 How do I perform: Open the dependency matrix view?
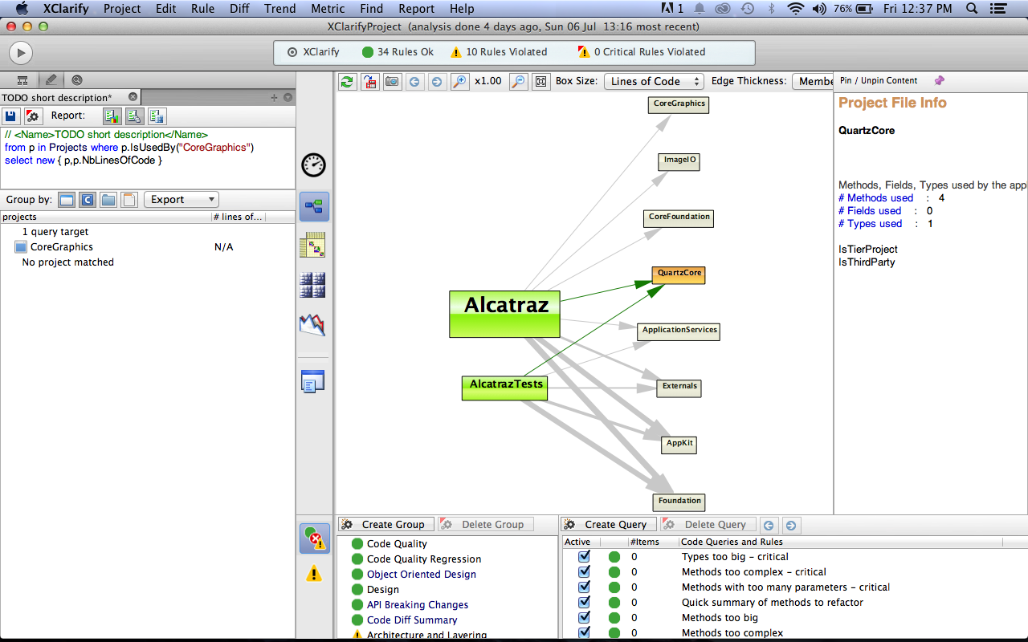[x=312, y=245]
